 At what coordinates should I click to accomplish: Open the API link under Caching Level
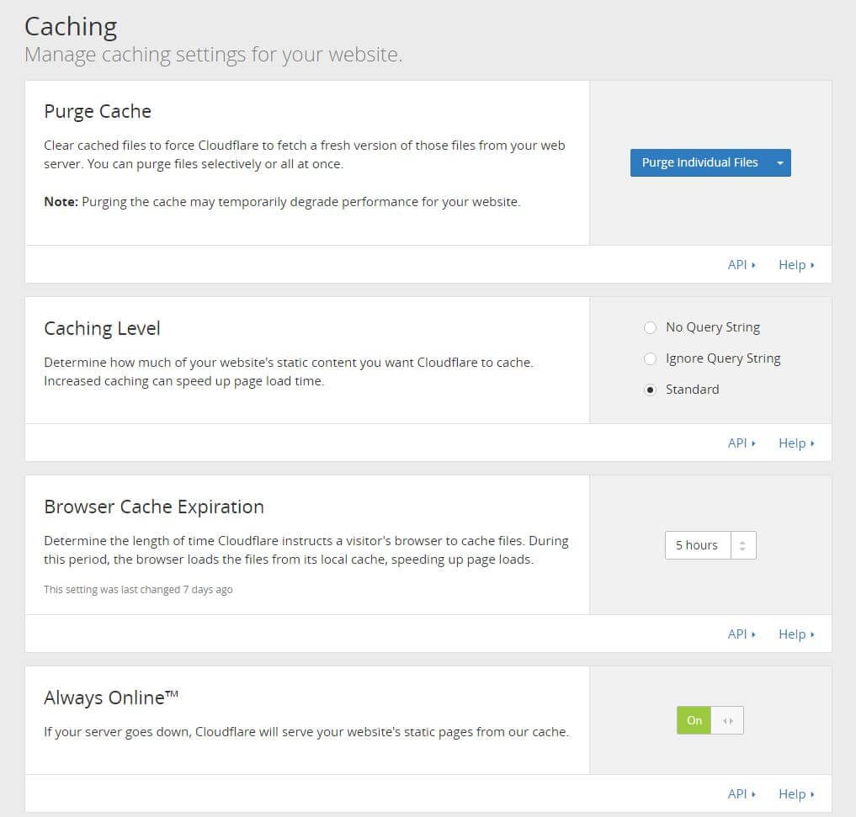pos(741,443)
